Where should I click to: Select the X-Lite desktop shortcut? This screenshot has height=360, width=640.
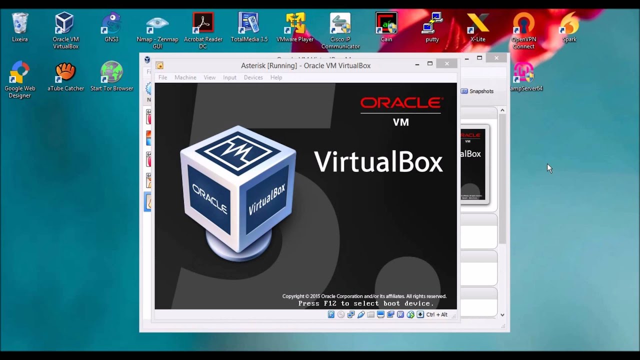478,27
